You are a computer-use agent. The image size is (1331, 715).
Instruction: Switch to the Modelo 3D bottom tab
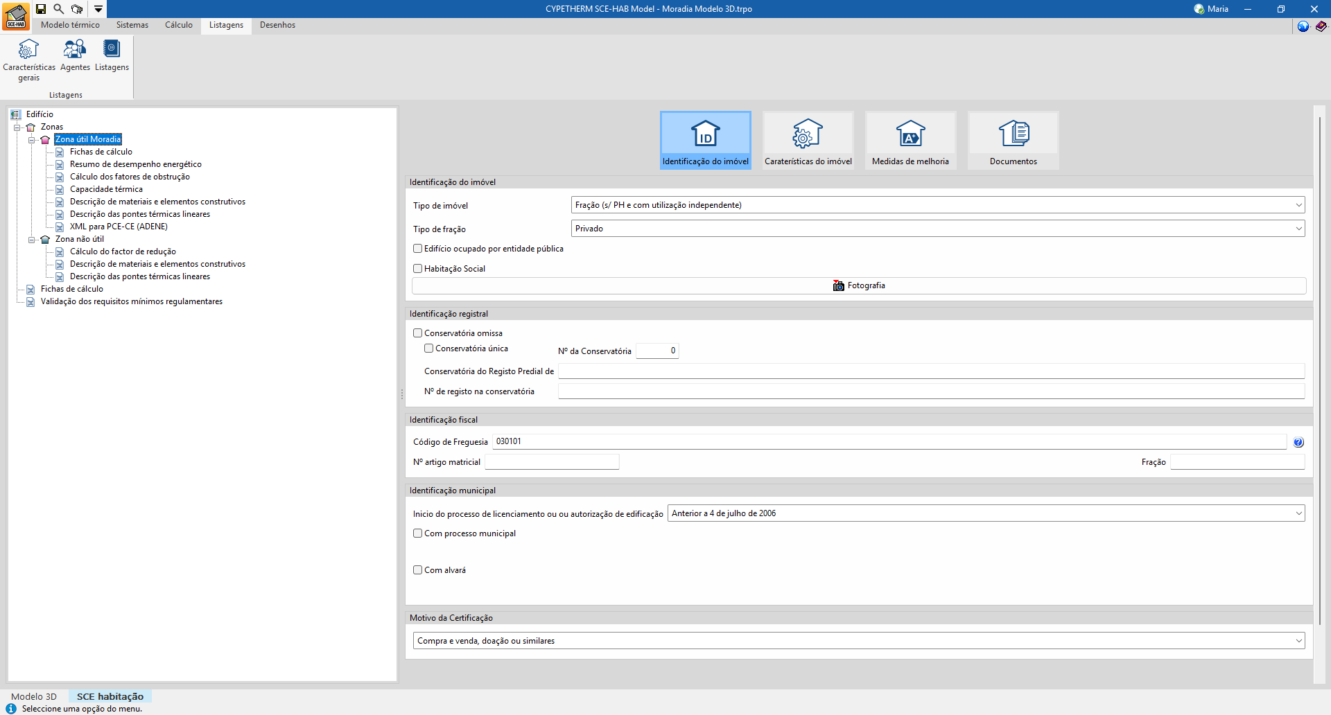coord(34,696)
